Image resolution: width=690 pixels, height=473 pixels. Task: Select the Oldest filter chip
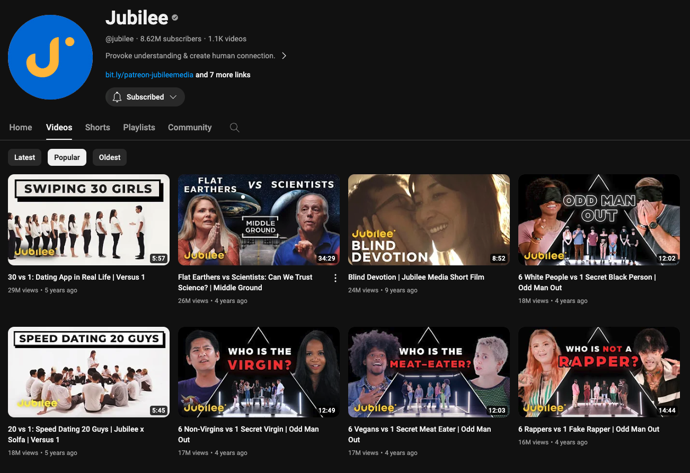[109, 157]
